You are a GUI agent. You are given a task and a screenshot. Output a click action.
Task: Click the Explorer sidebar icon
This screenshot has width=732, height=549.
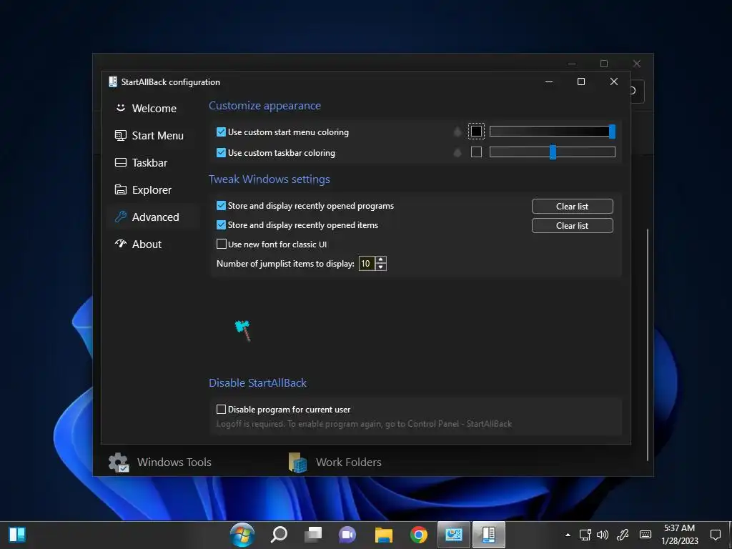click(120, 189)
